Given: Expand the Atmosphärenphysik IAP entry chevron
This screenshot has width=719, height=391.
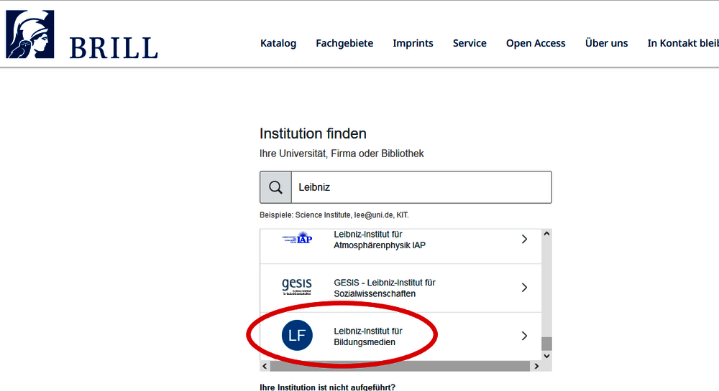Looking at the screenshot, I should (524, 239).
